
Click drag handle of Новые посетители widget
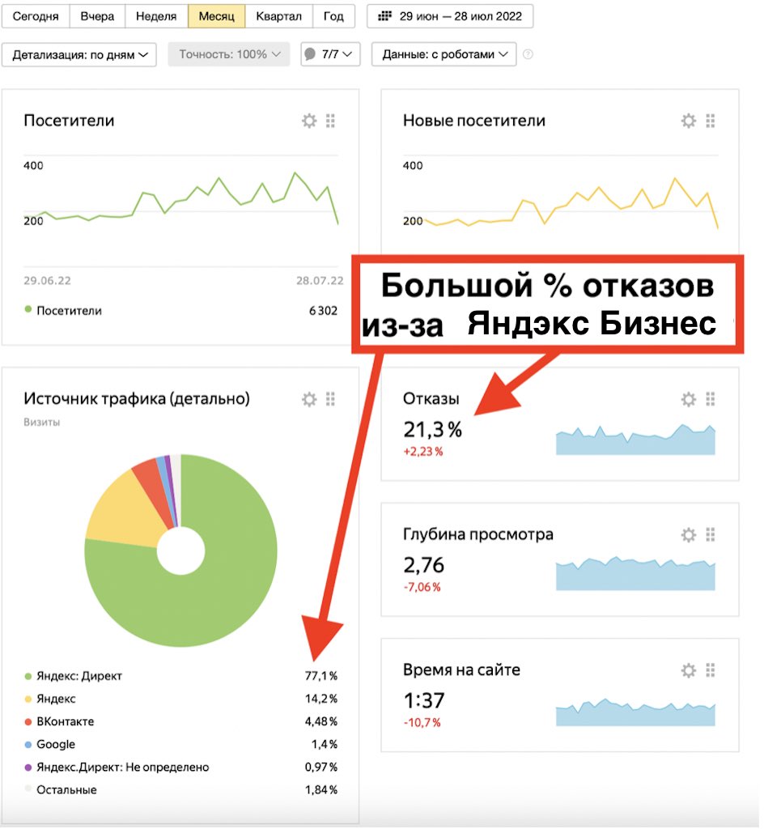click(711, 121)
